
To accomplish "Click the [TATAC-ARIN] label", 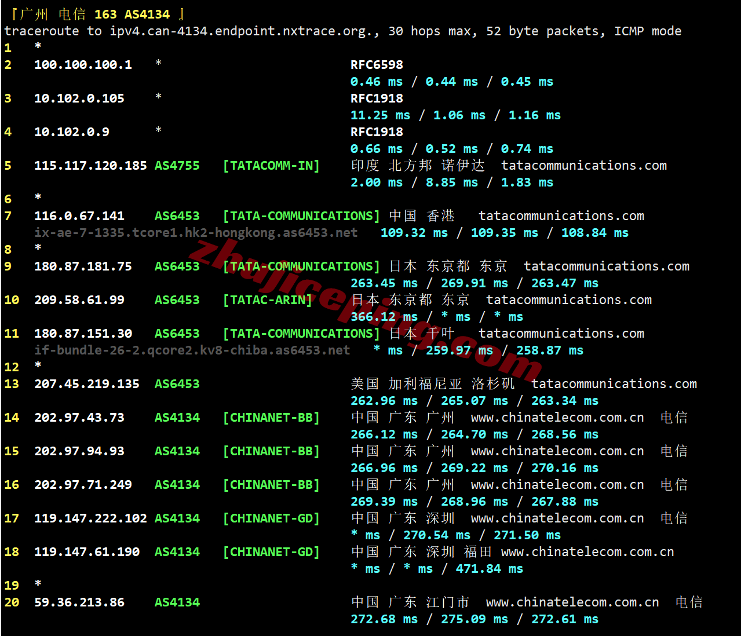I will (267, 300).
